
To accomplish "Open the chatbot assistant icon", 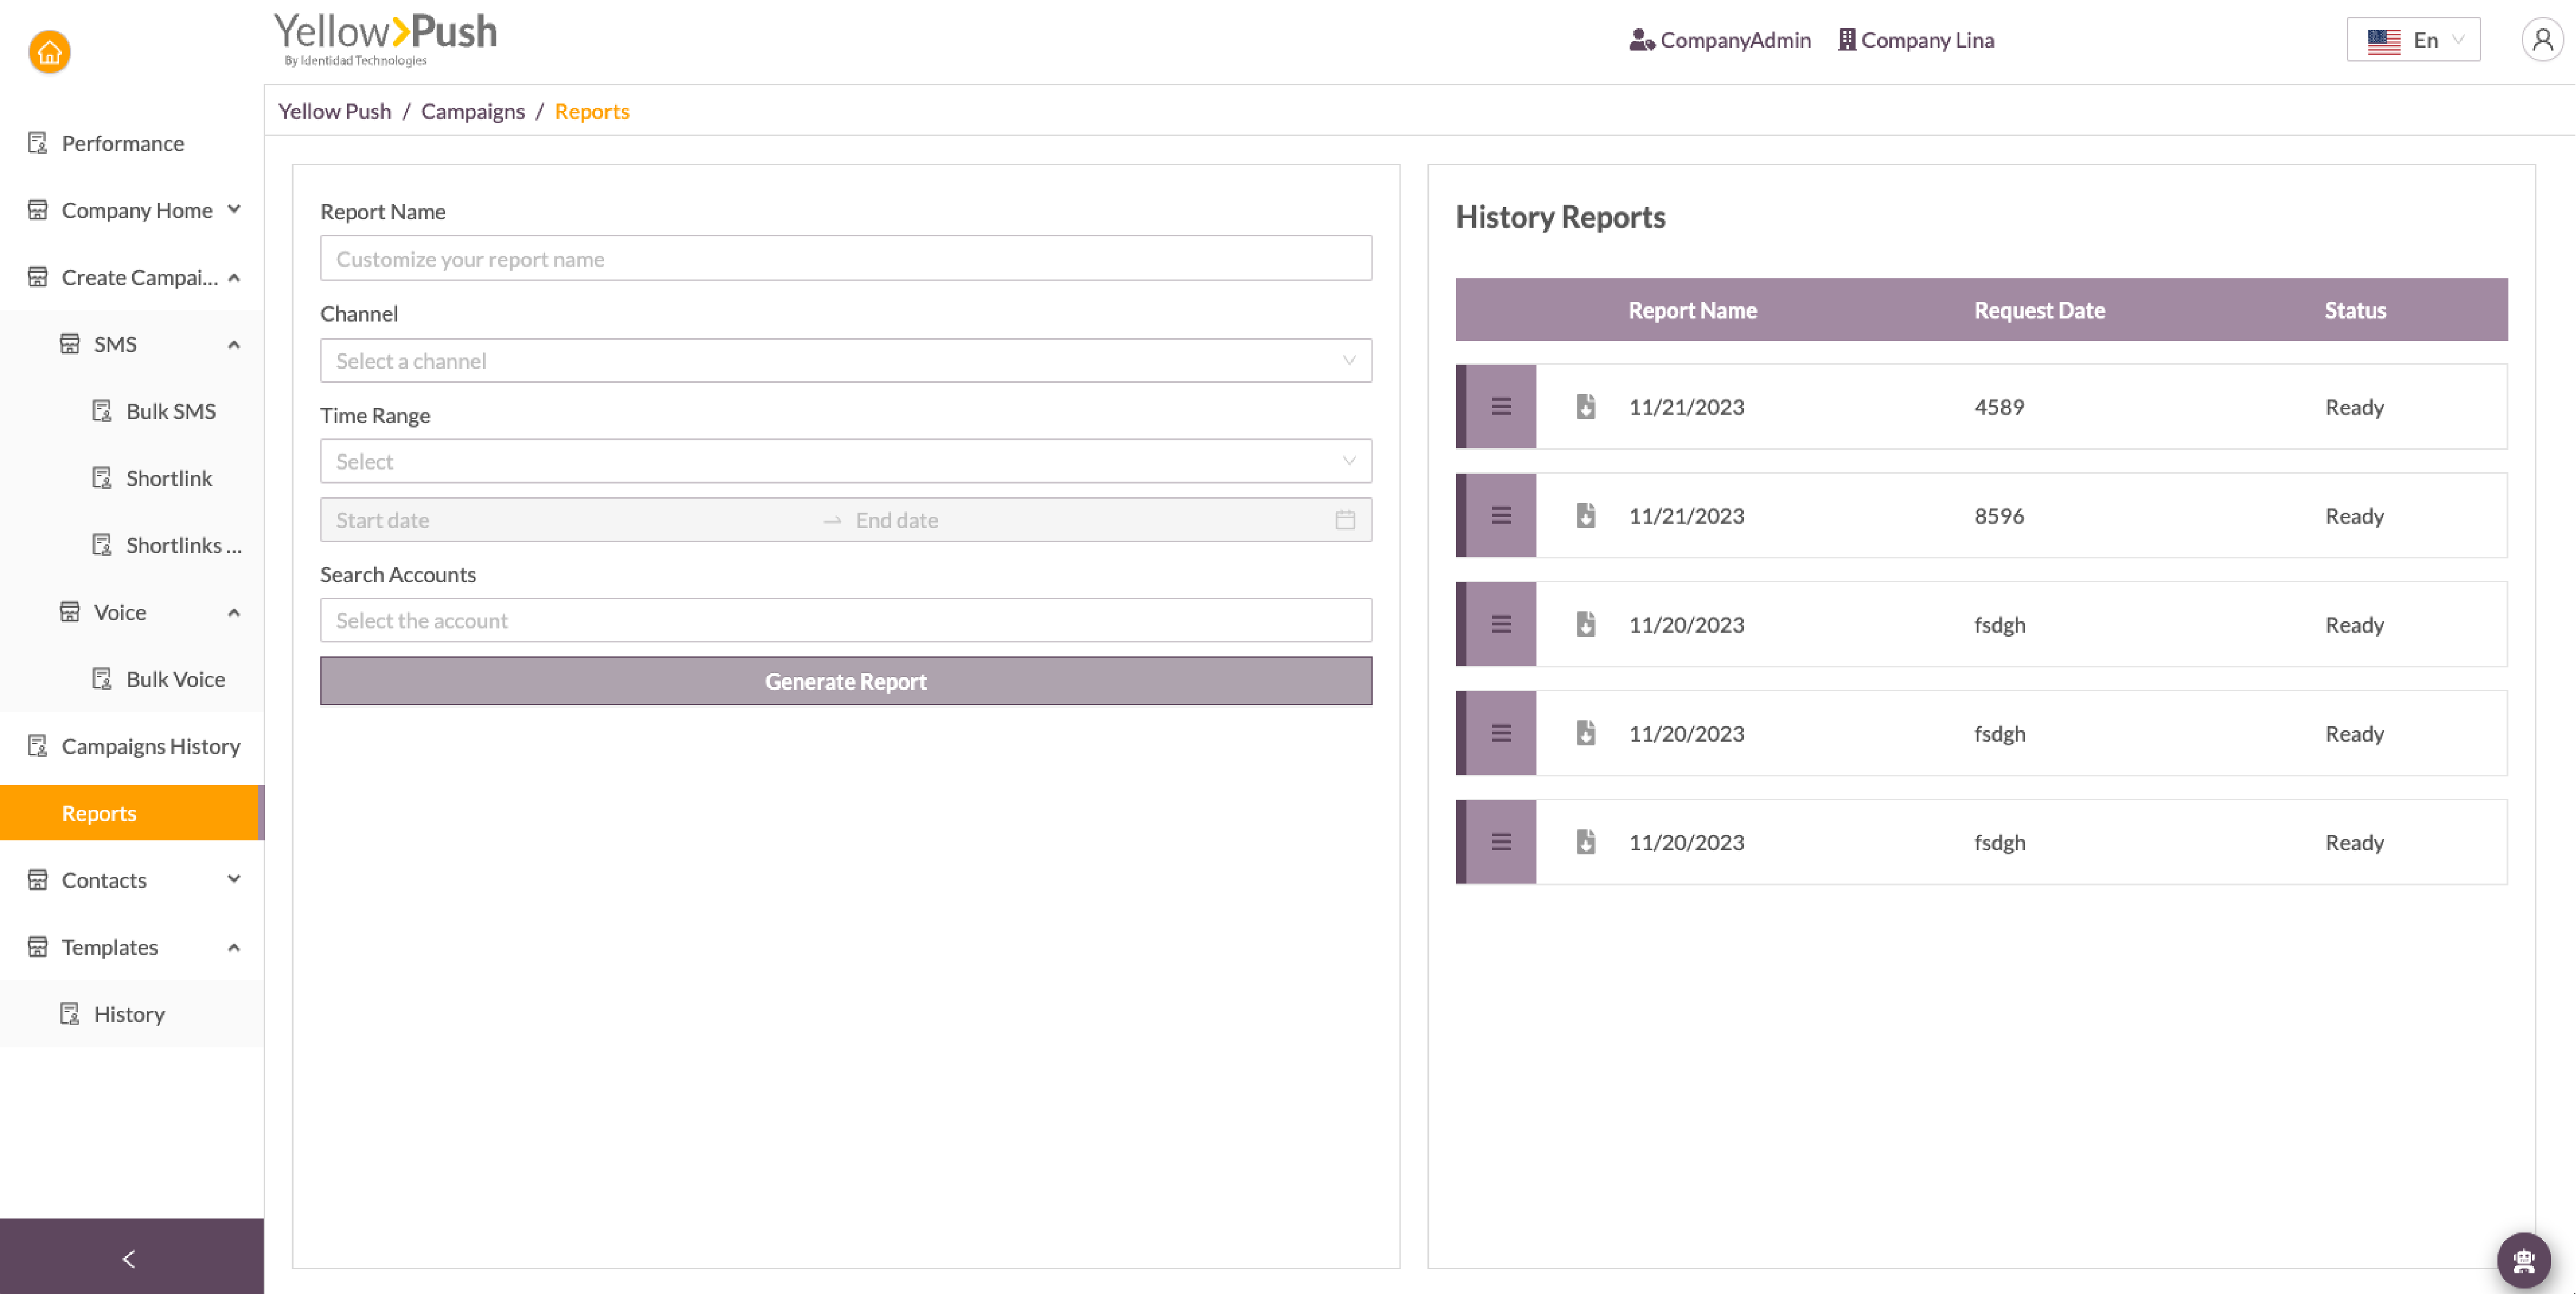I will [x=2523, y=1260].
